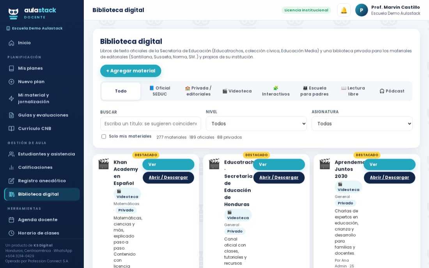
Task: Open Horario de clases in sidebar
Action: click(x=42, y=233)
